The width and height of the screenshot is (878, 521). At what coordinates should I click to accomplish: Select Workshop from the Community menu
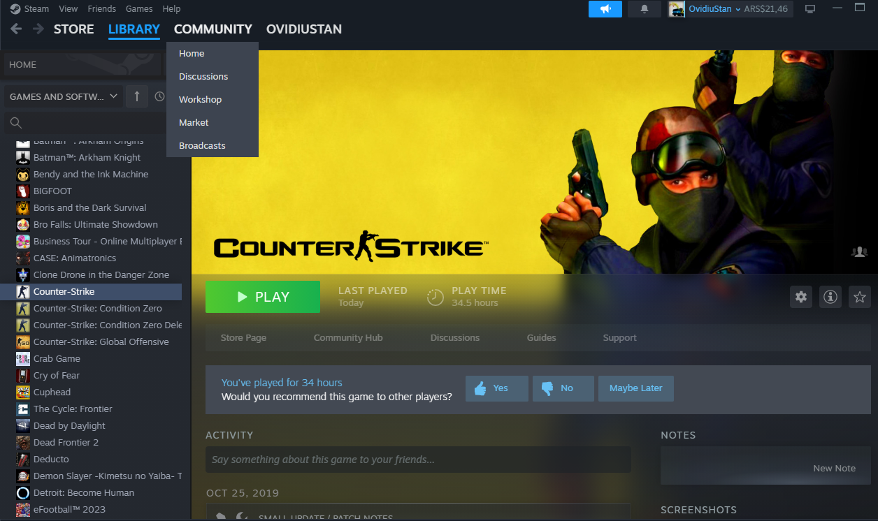200,99
